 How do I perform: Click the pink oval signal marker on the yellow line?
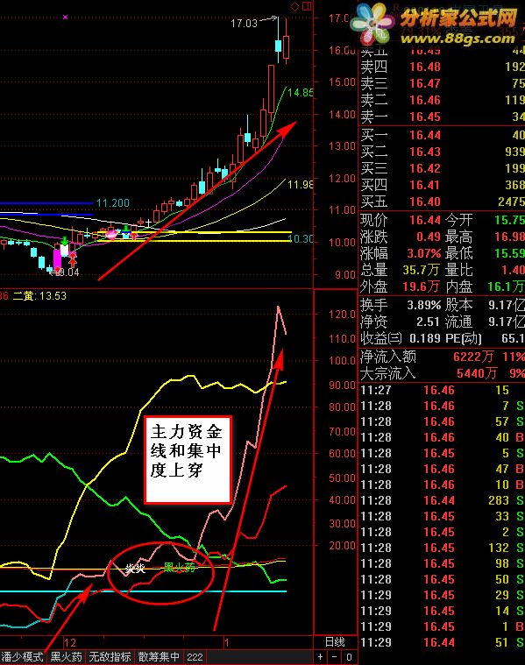tap(111, 235)
